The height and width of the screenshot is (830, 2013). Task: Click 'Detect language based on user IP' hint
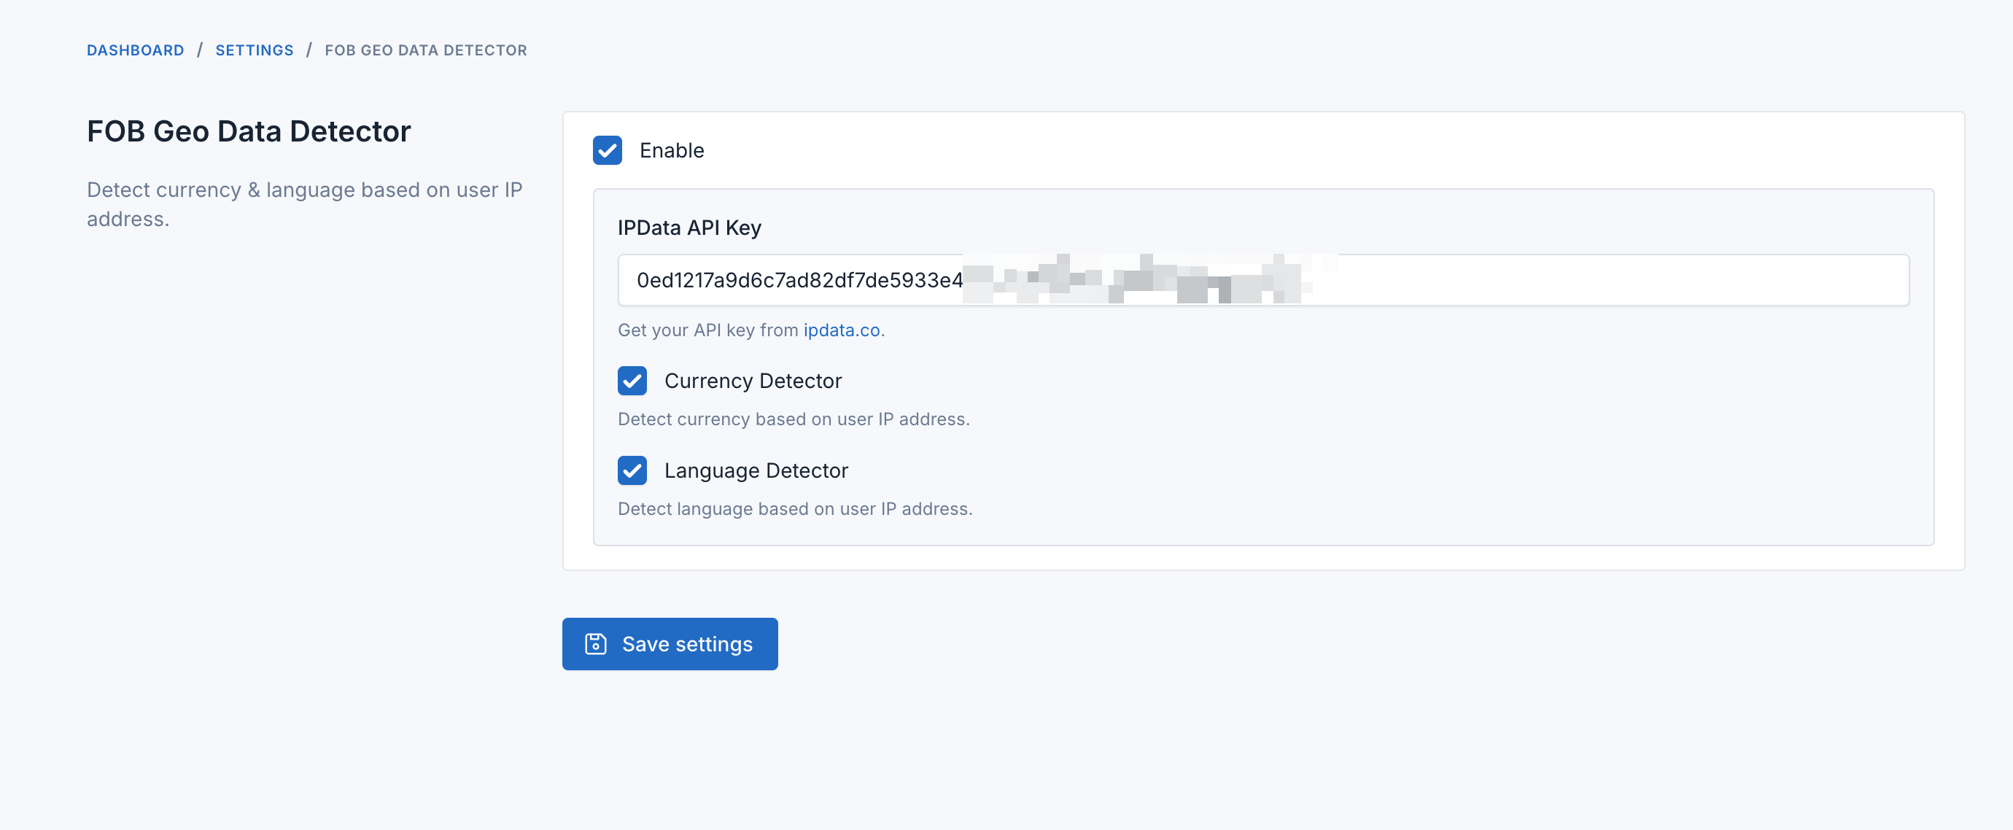tap(795, 509)
